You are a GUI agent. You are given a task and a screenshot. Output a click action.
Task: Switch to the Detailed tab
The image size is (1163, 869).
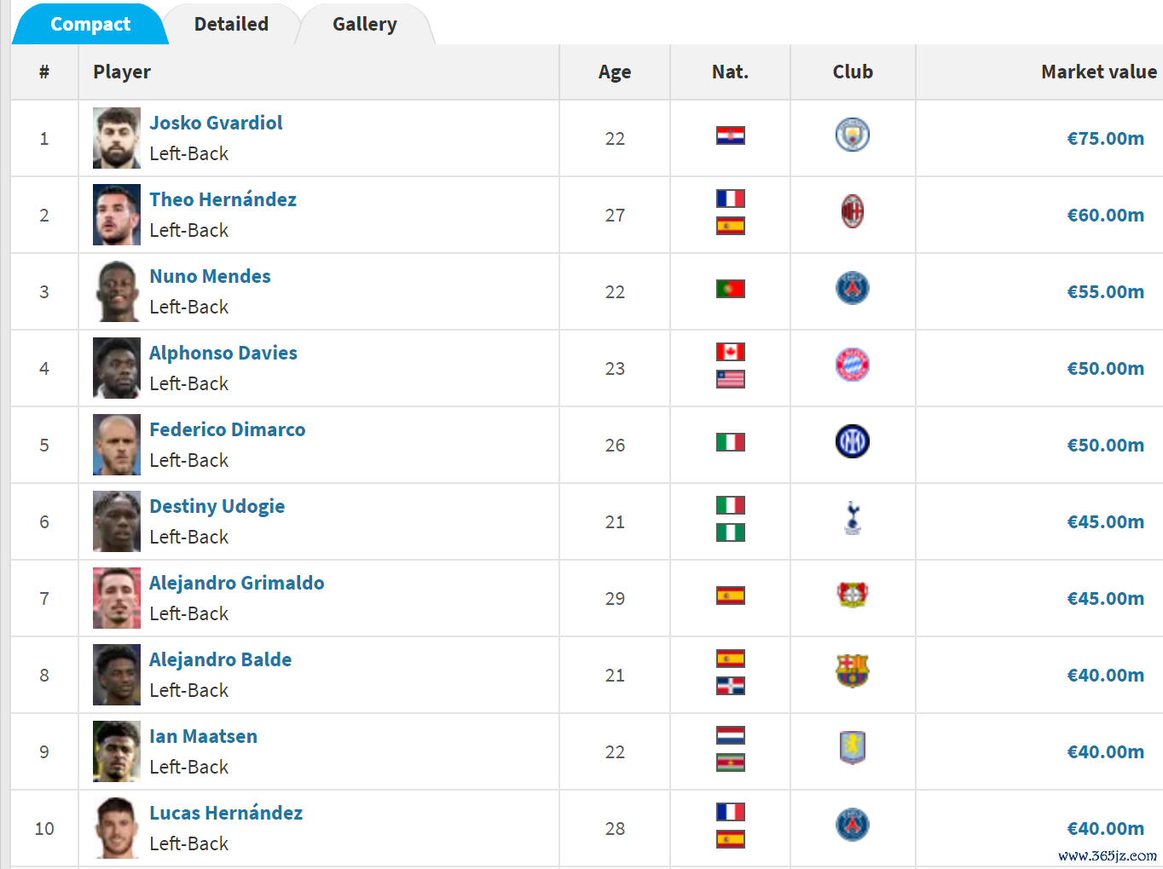(231, 24)
